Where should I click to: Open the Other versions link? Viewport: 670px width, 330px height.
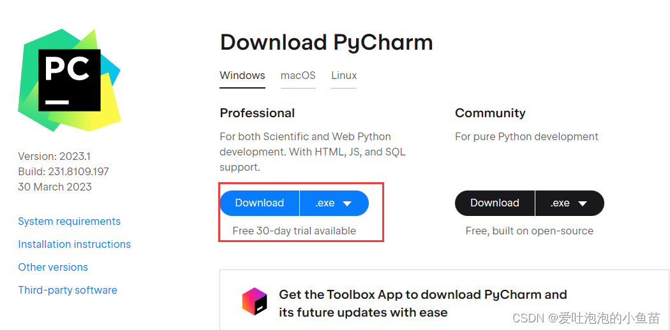click(53, 268)
